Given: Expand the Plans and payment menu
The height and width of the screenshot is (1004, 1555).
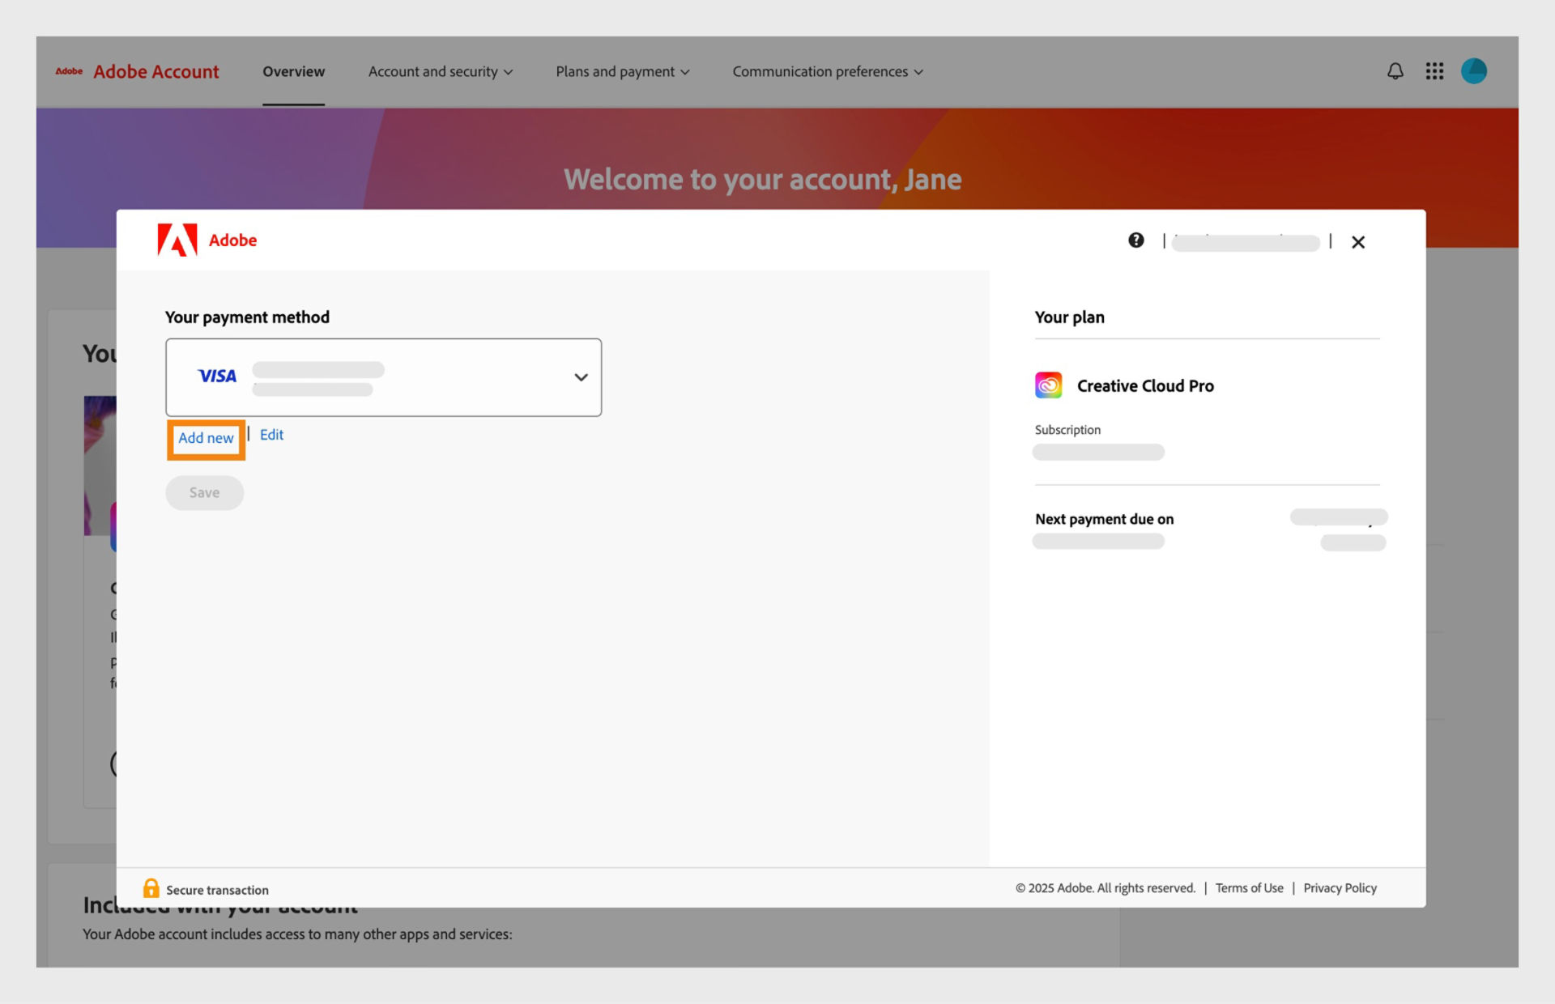Looking at the screenshot, I should pos(623,71).
